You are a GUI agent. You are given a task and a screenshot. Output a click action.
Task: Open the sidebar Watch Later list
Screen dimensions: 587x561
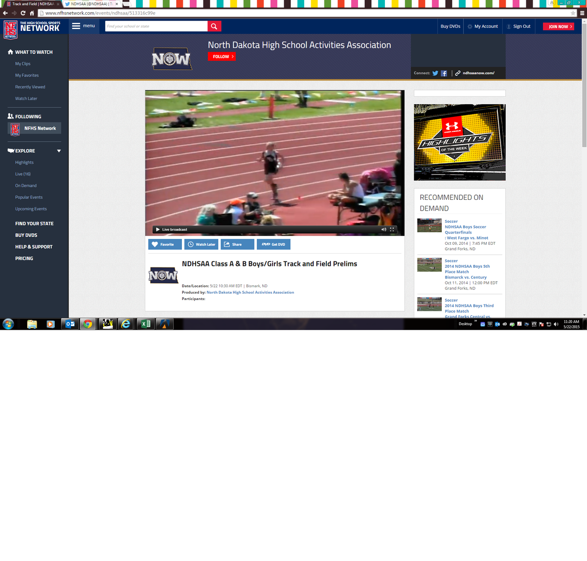pyautogui.click(x=26, y=99)
